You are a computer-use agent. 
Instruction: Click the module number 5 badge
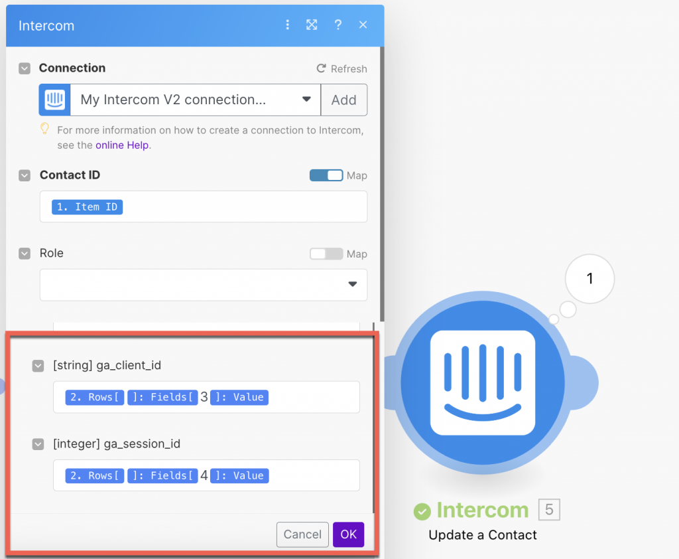point(549,510)
